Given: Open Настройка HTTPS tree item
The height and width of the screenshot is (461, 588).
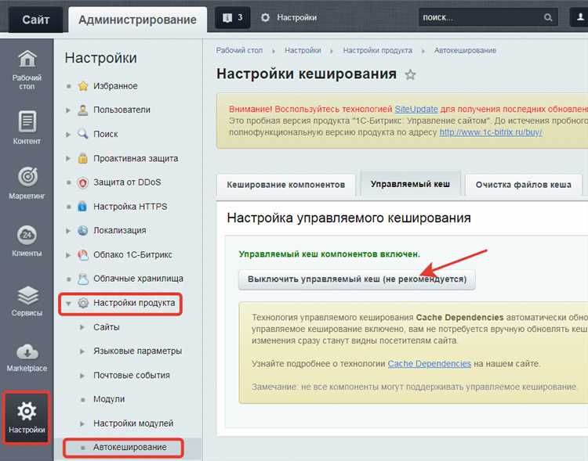Looking at the screenshot, I should click(130, 207).
